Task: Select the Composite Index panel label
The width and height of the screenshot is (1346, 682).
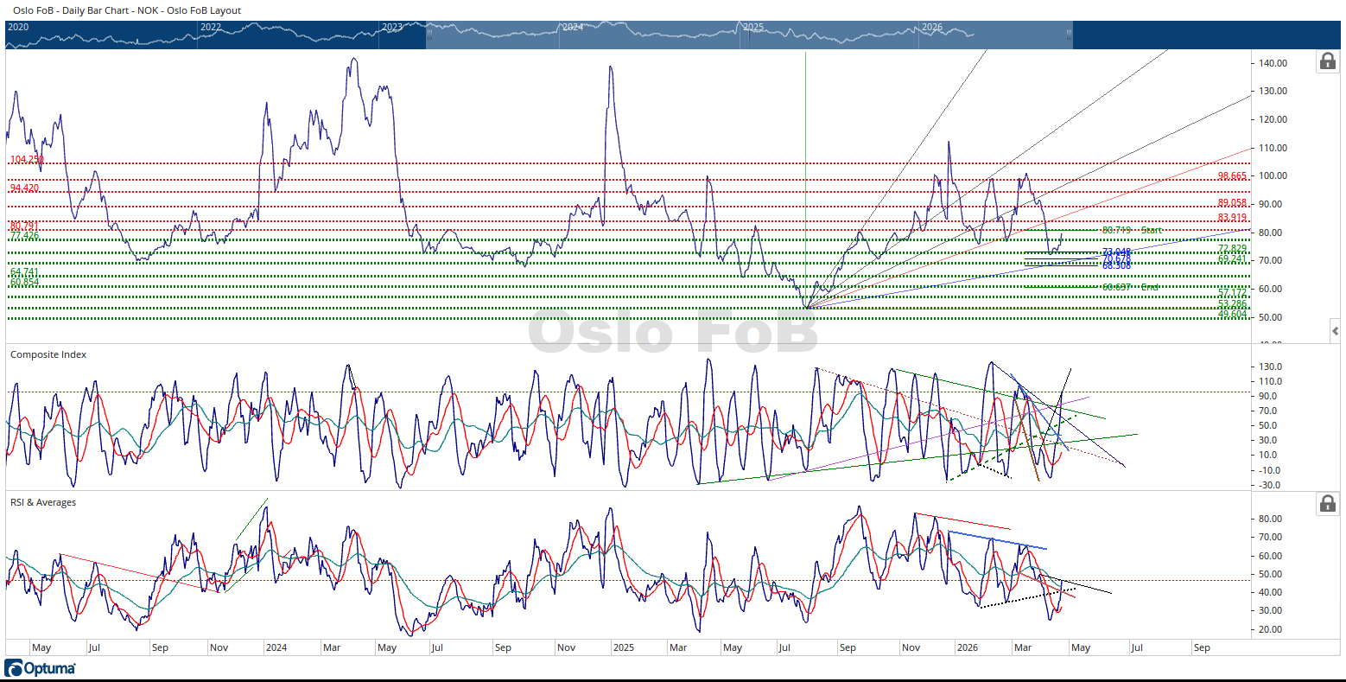Action: click(48, 354)
